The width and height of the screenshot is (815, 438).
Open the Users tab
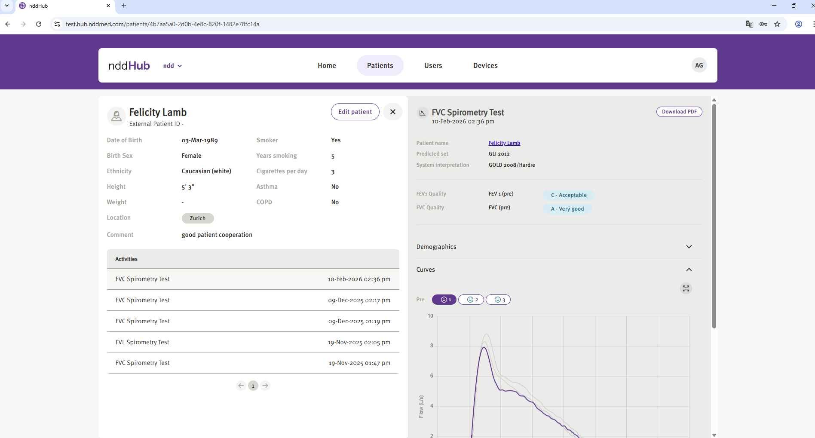click(x=433, y=65)
